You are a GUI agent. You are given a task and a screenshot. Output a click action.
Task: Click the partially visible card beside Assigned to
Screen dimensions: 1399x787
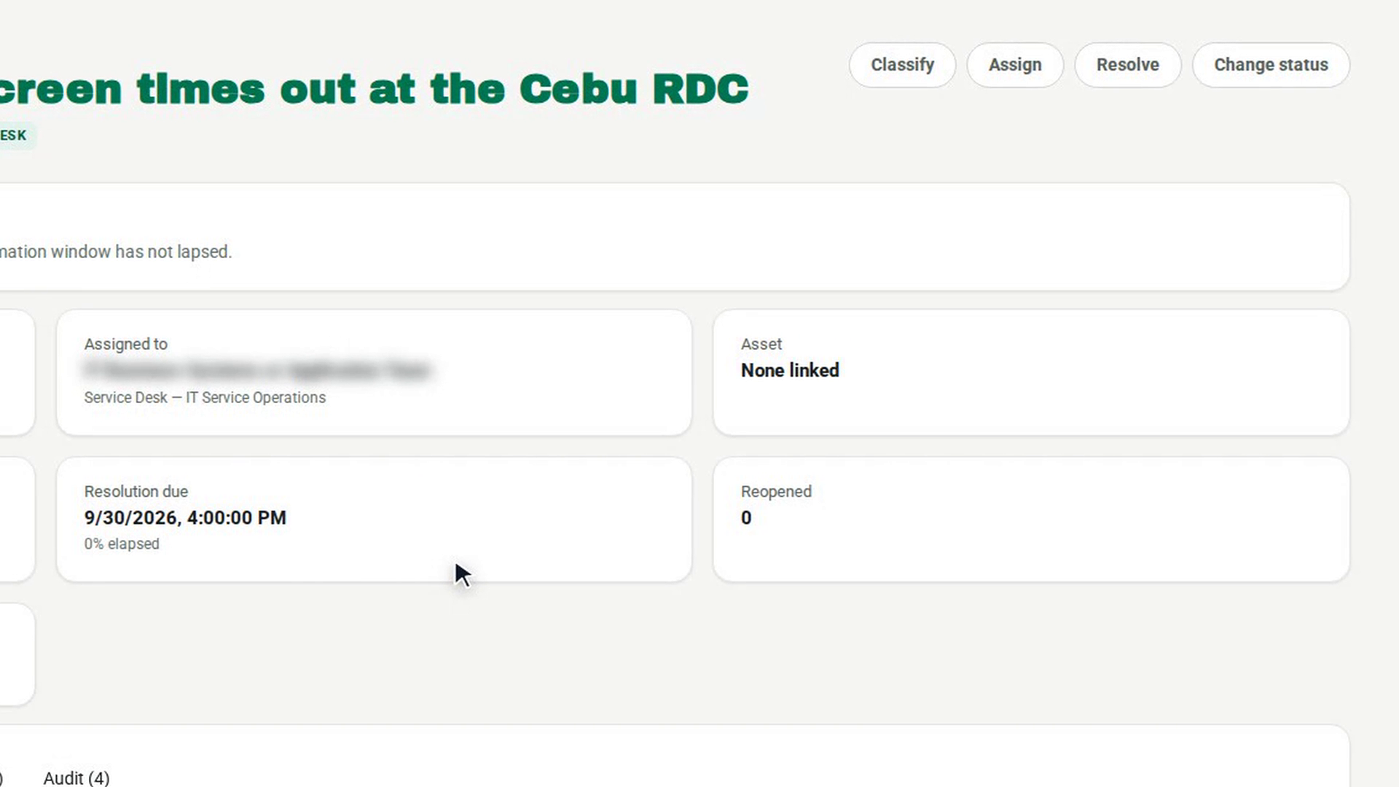(x=16, y=372)
